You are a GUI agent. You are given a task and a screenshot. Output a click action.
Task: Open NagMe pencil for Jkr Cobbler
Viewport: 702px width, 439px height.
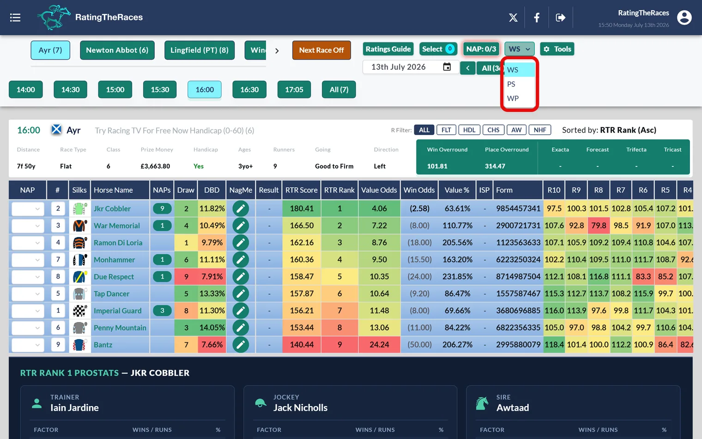point(241,208)
